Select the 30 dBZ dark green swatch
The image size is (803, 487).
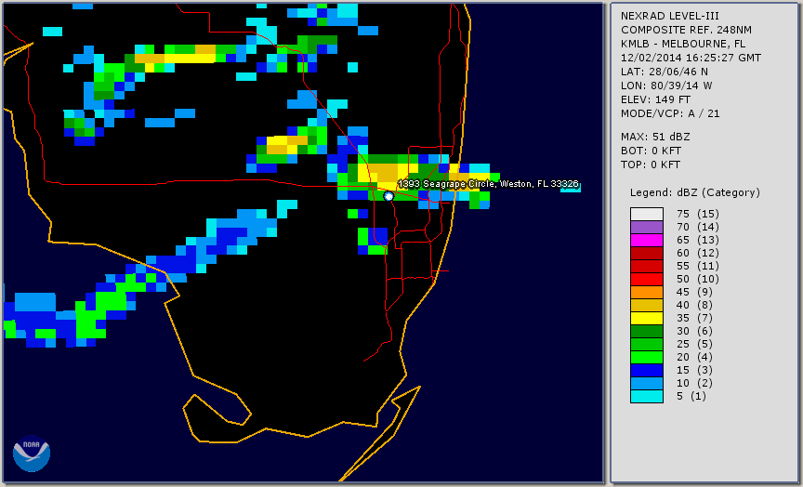click(646, 331)
